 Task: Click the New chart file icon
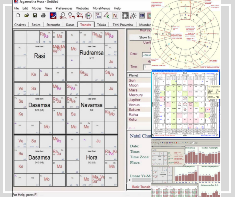tap(18, 16)
